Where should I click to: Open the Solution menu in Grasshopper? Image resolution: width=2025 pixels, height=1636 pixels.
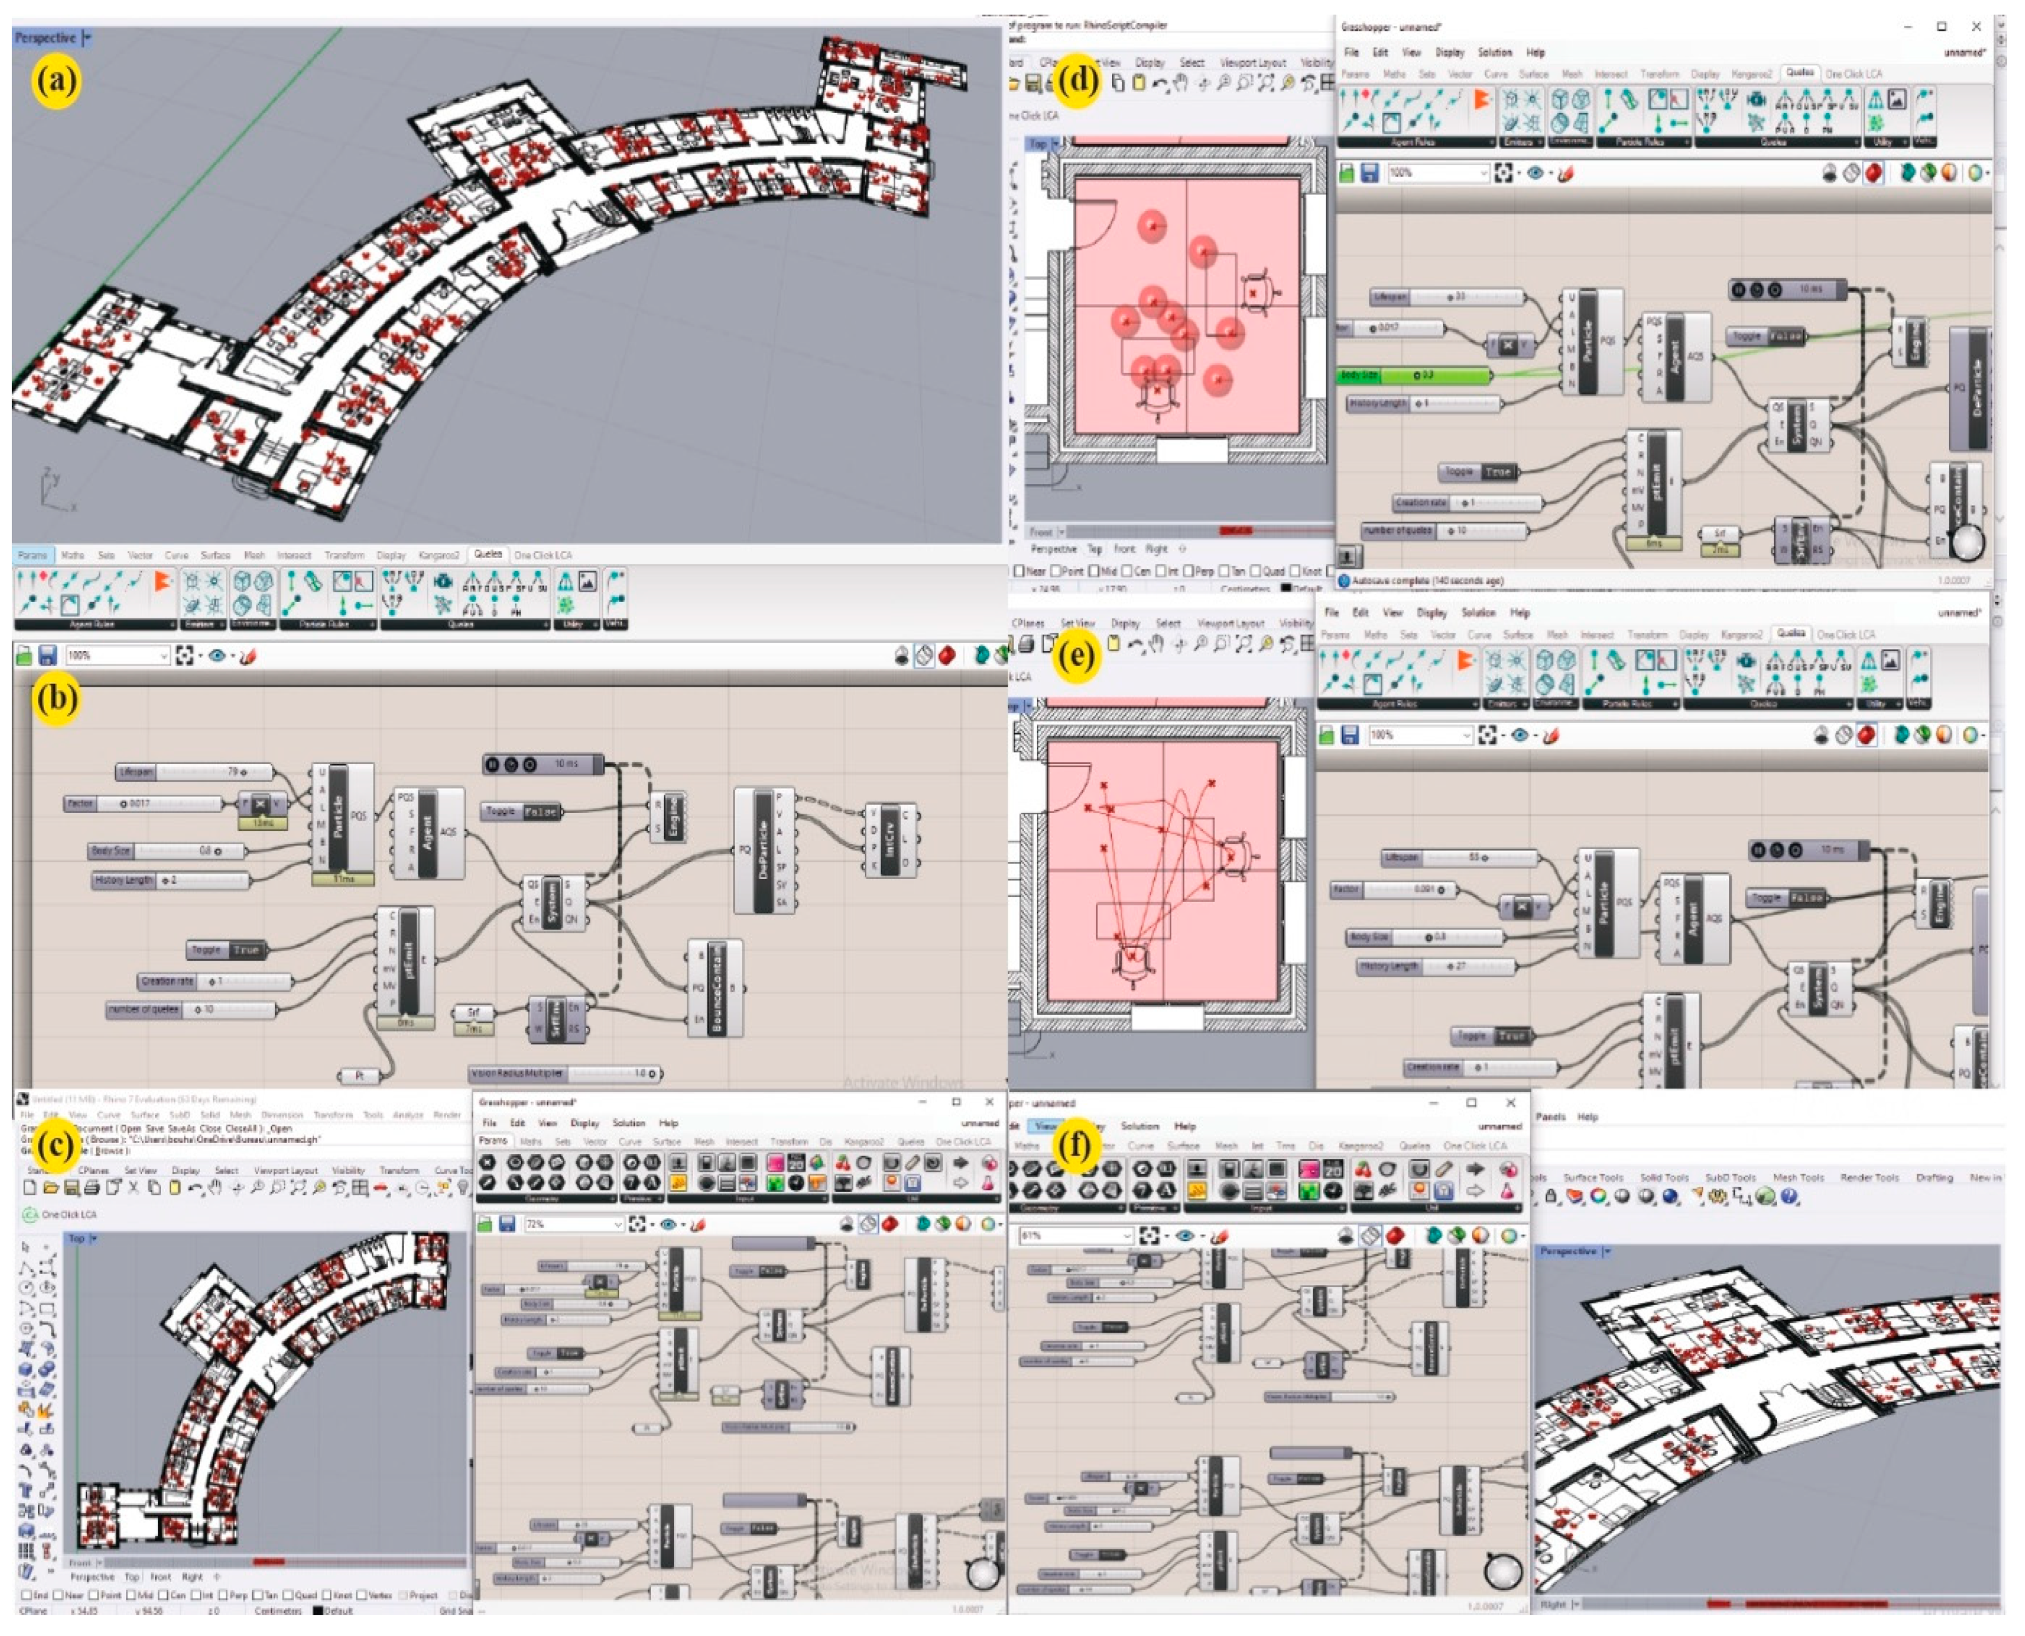pos(1495,52)
